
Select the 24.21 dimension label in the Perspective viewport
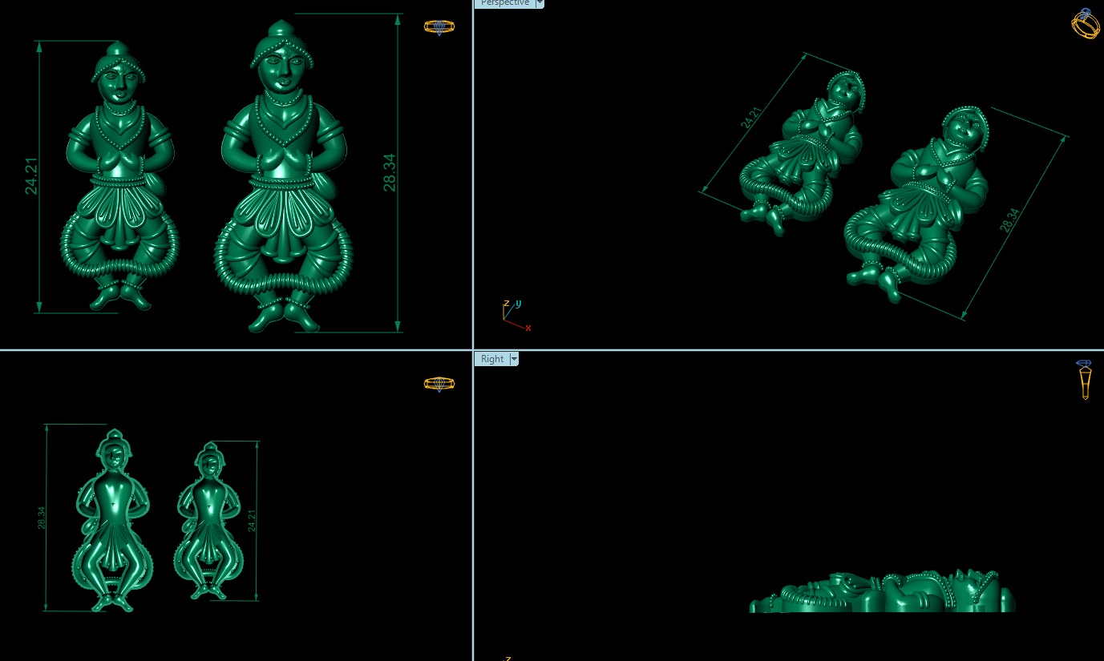tap(751, 118)
